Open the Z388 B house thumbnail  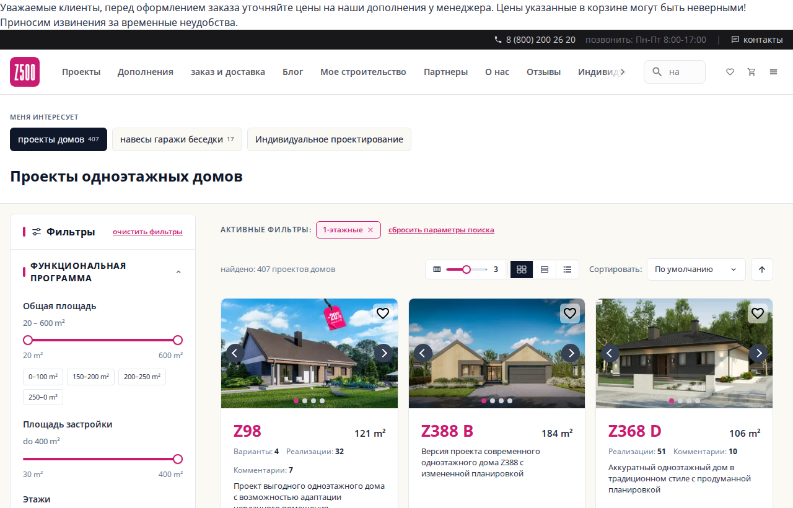click(x=497, y=353)
